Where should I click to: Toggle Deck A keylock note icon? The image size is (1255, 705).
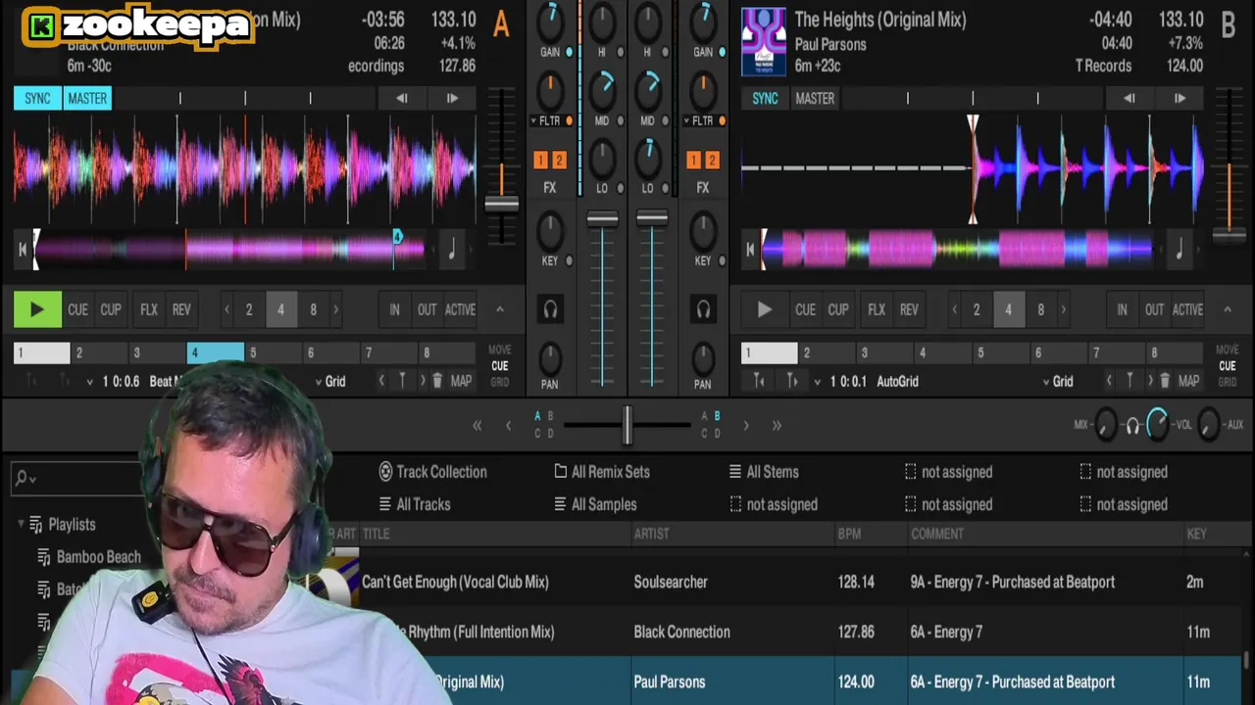point(451,250)
